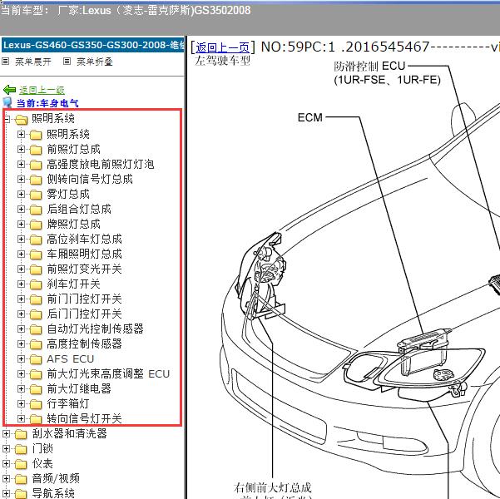Expand the 高强度放电前照灯灯泡 node
Image resolution: width=500 pixels, height=499 pixels.
[x=21, y=164]
